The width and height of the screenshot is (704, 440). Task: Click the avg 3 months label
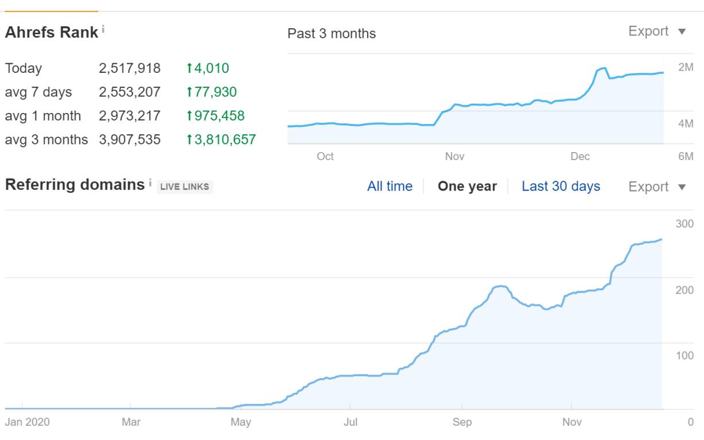(46, 139)
